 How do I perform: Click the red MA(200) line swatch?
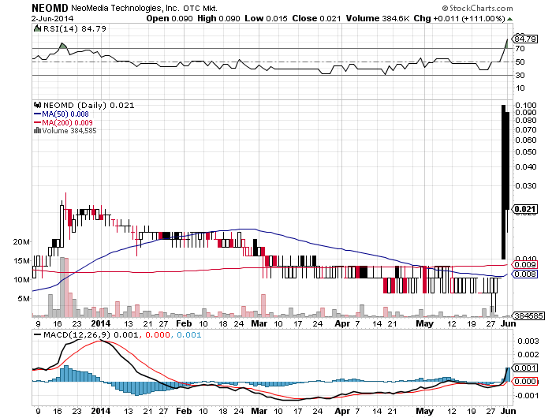pos(37,122)
